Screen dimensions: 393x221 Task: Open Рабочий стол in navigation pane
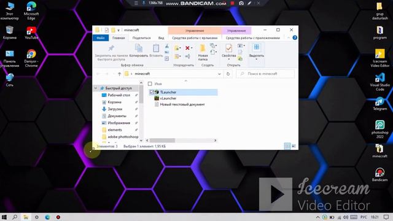point(119,95)
